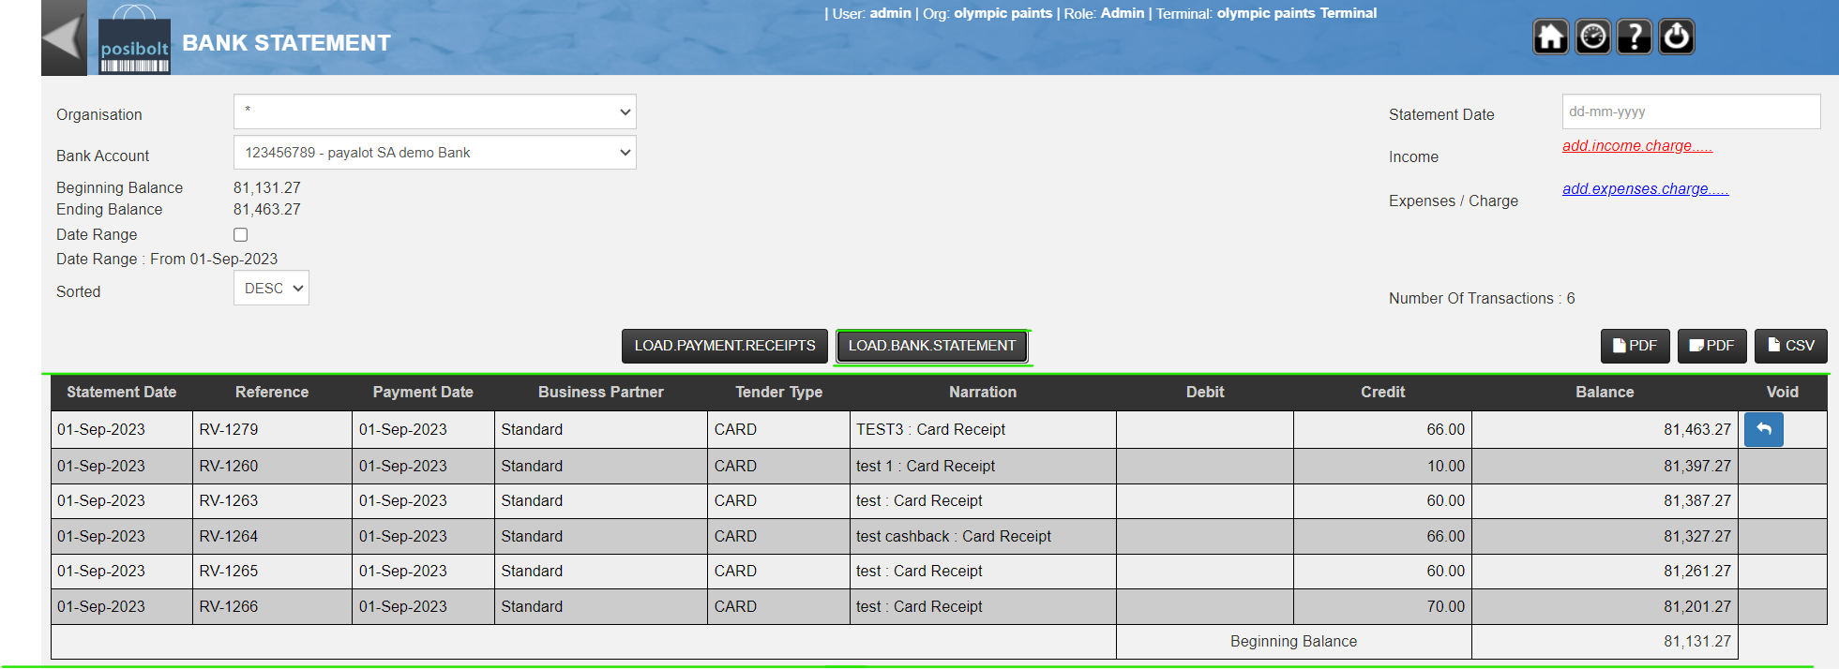Select reference RV-1264 cell
This screenshot has width=1839, height=669.
tap(272, 537)
